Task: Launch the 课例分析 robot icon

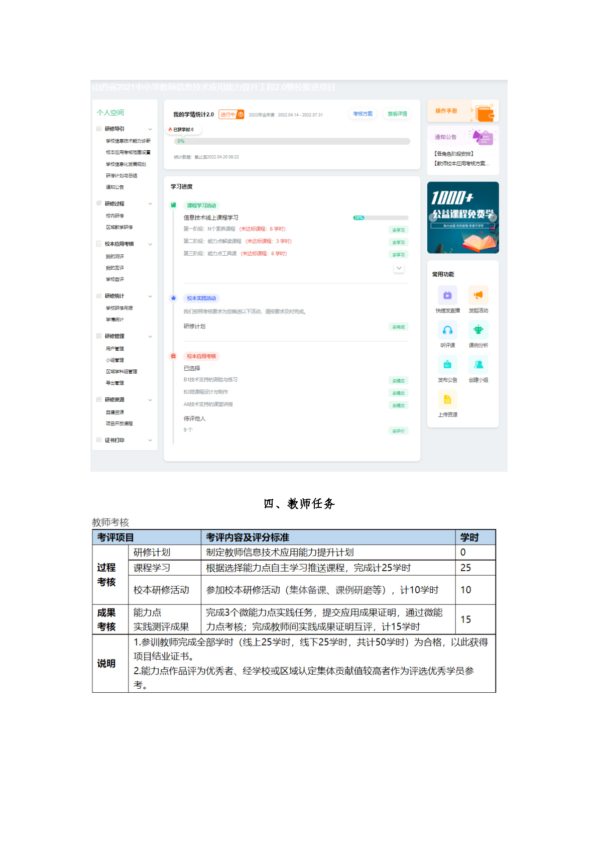Action: tap(479, 330)
